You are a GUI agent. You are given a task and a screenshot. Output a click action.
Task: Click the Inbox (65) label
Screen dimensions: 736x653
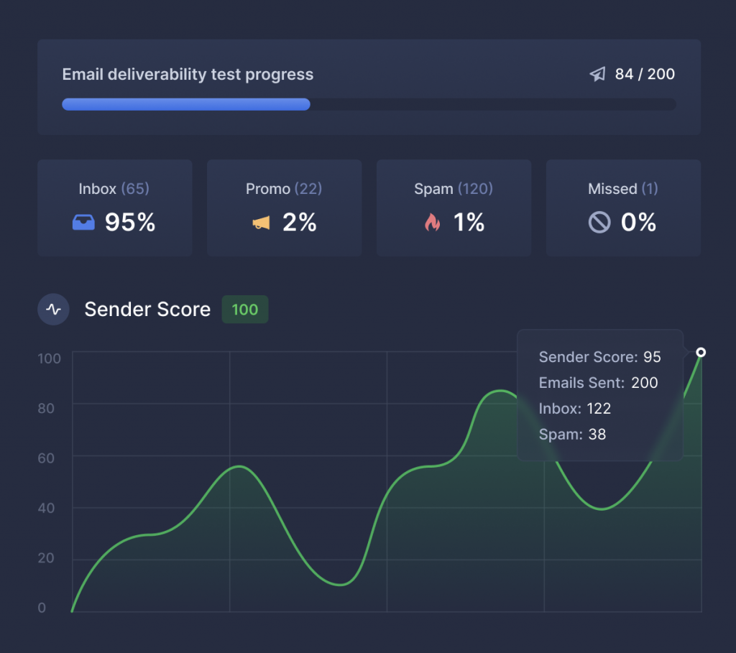[x=114, y=189]
